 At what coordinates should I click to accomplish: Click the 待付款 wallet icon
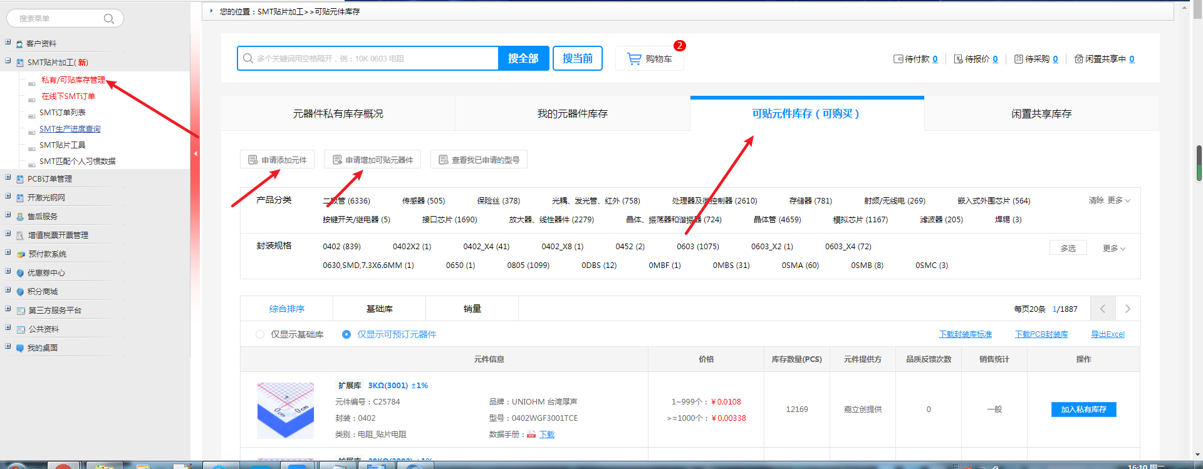click(x=898, y=59)
